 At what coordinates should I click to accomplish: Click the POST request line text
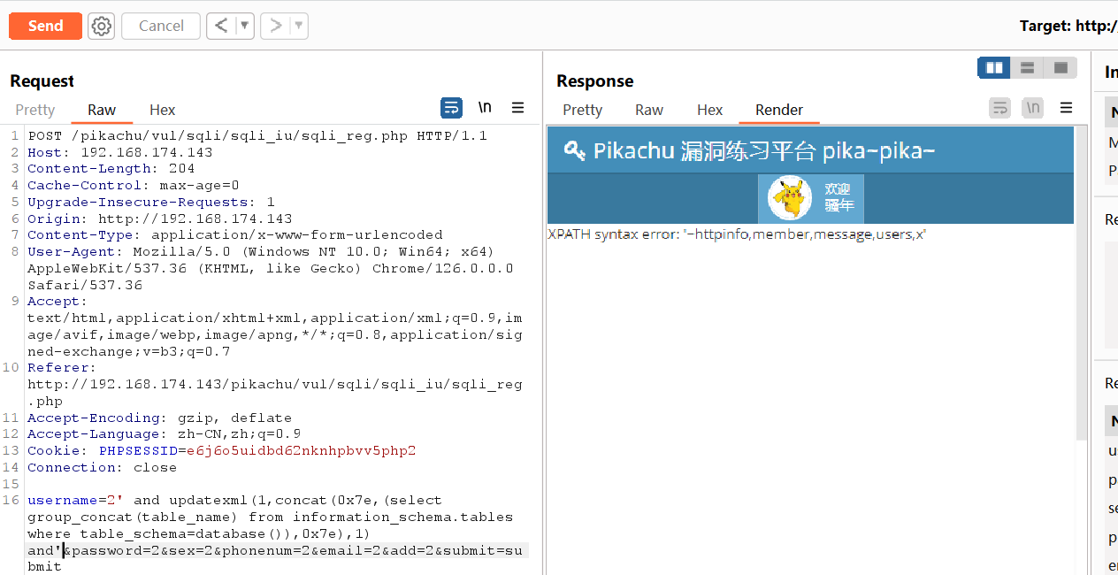point(257,135)
